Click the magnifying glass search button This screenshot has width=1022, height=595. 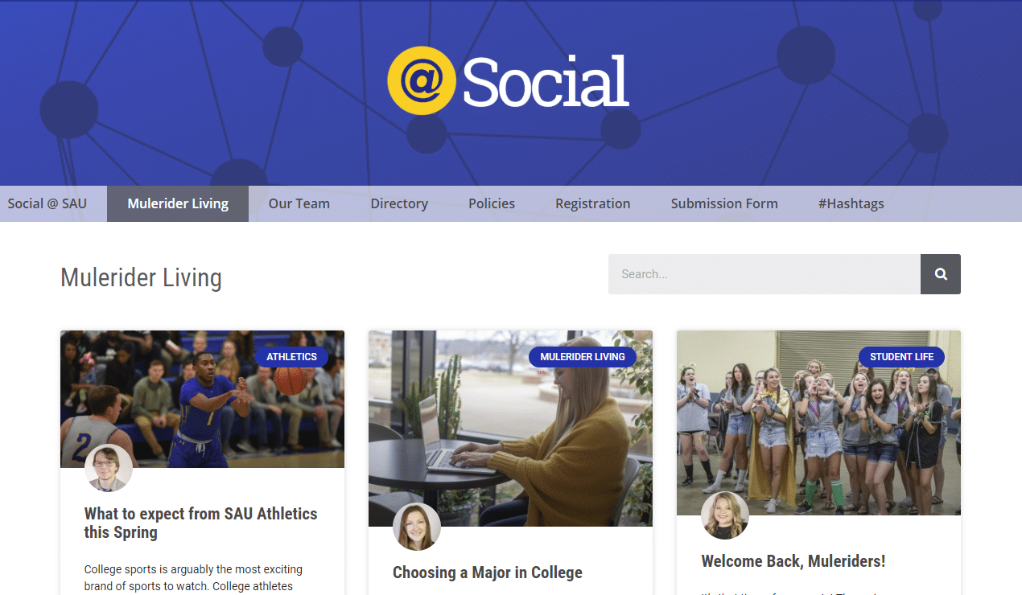(x=941, y=274)
